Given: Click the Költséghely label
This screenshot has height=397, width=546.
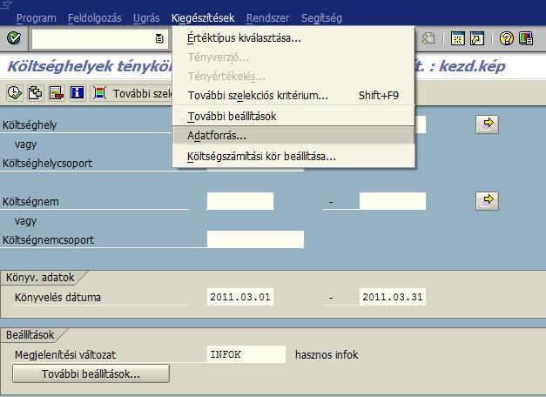Looking at the screenshot, I should click(x=30, y=124).
